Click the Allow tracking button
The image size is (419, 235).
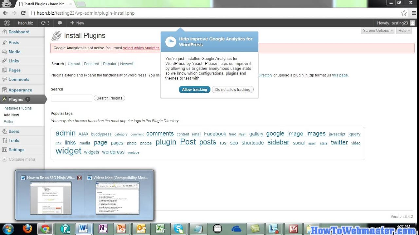[x=194, y=89]
